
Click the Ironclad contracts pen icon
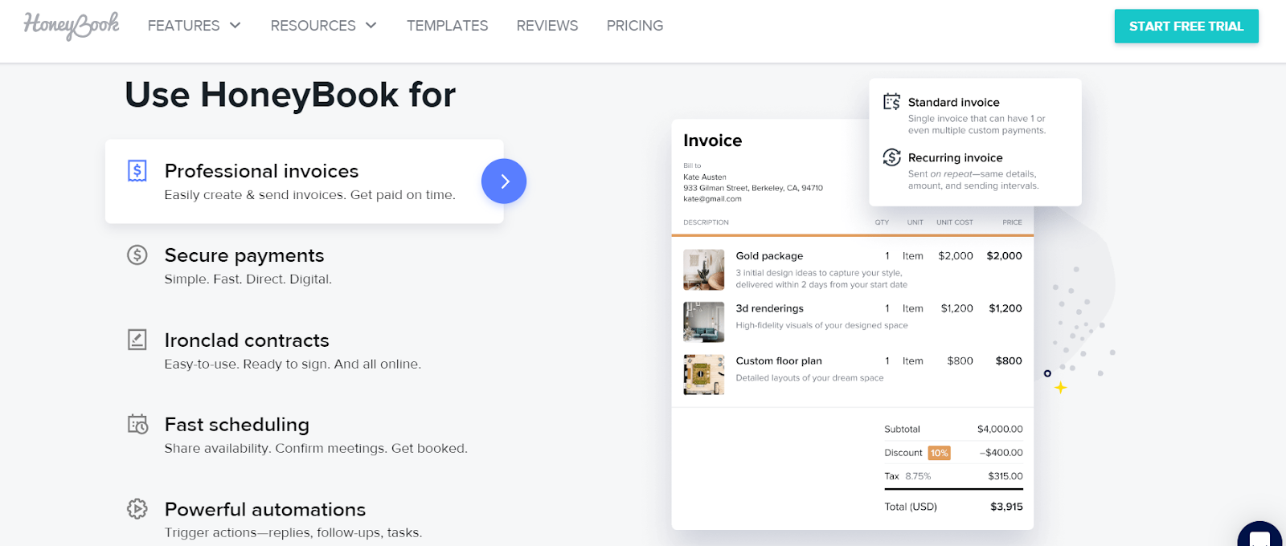point(137,340)
